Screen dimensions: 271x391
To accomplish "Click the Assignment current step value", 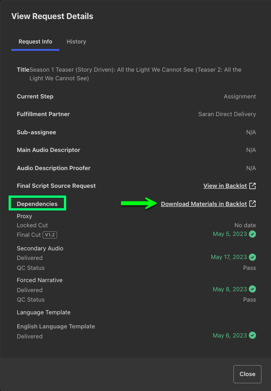I will click(240, 97).
